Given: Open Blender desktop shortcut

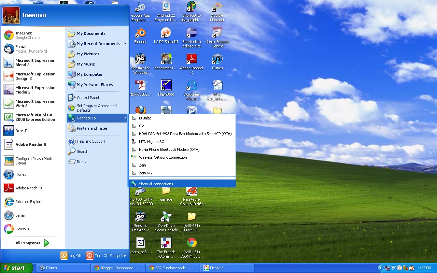Looking at the screenshot, I should (140, 36).
